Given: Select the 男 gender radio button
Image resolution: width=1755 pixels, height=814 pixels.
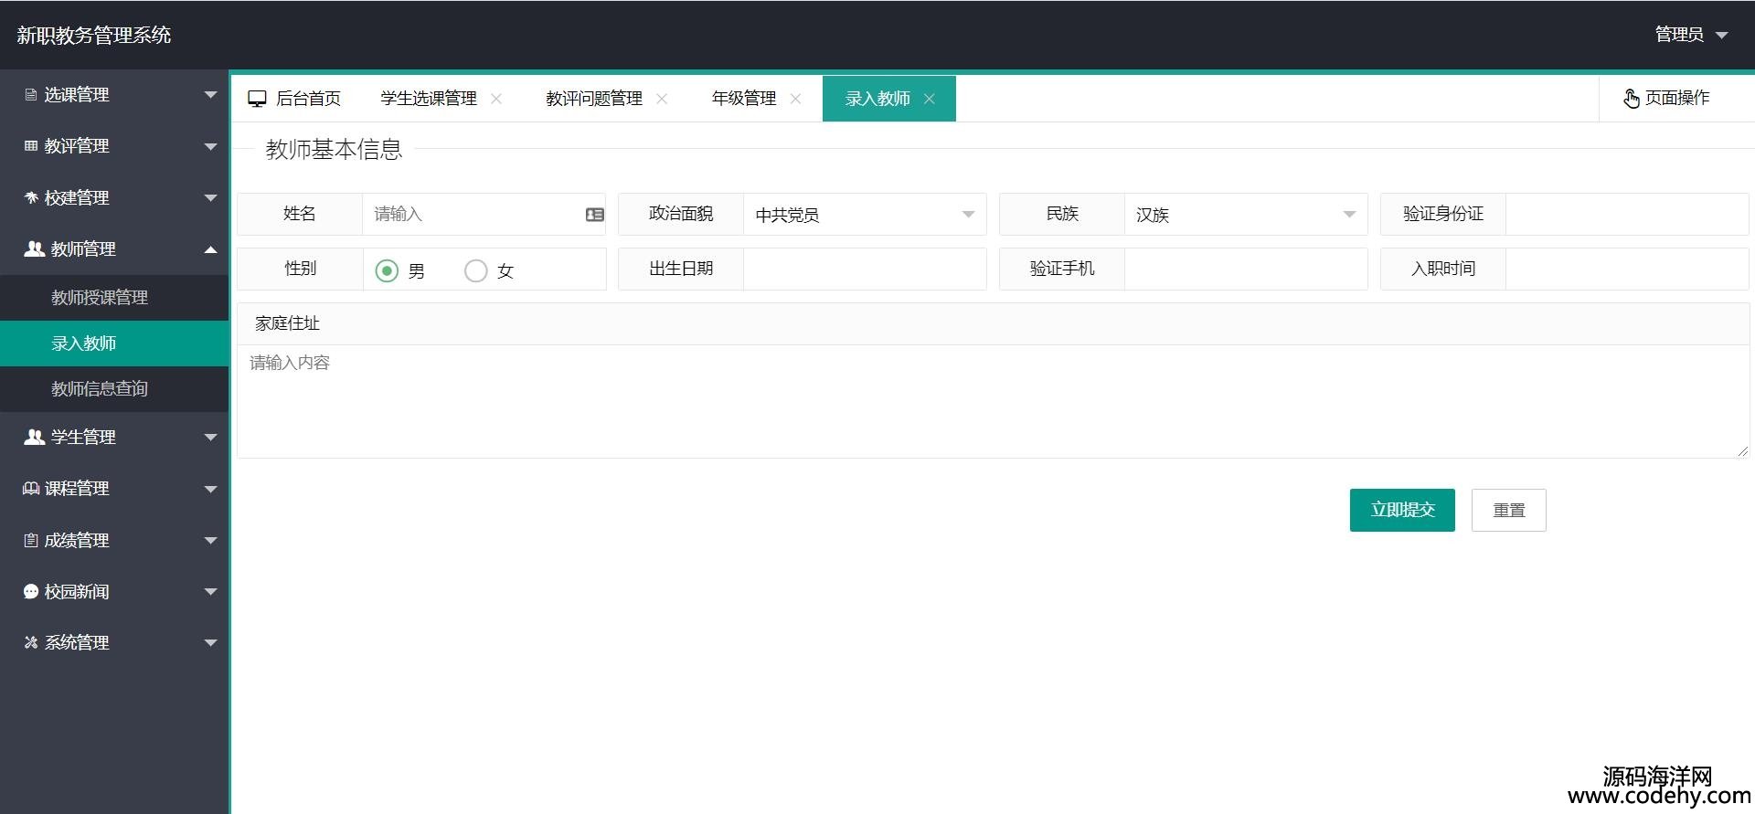Looking at the screenshot, I should 387,270.
